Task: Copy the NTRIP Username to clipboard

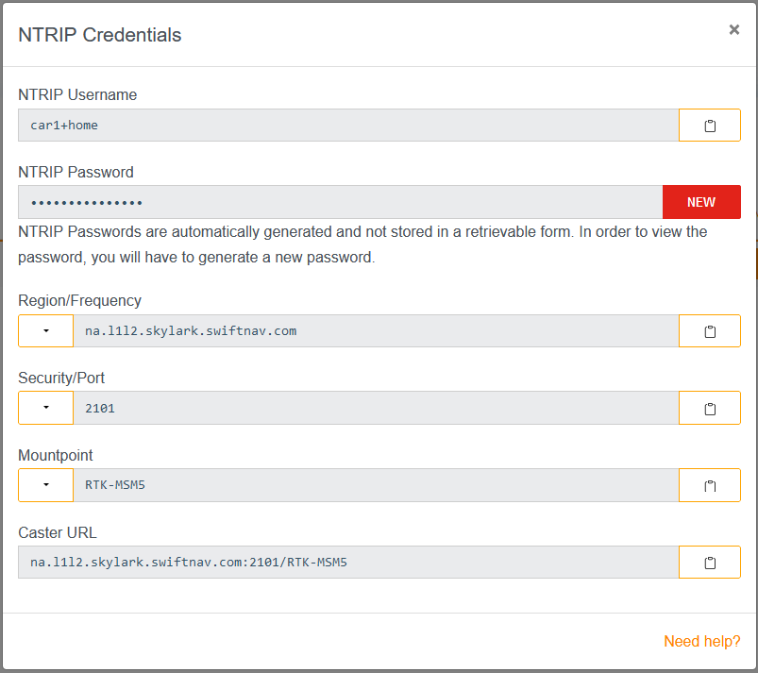Action: (709, 126)
